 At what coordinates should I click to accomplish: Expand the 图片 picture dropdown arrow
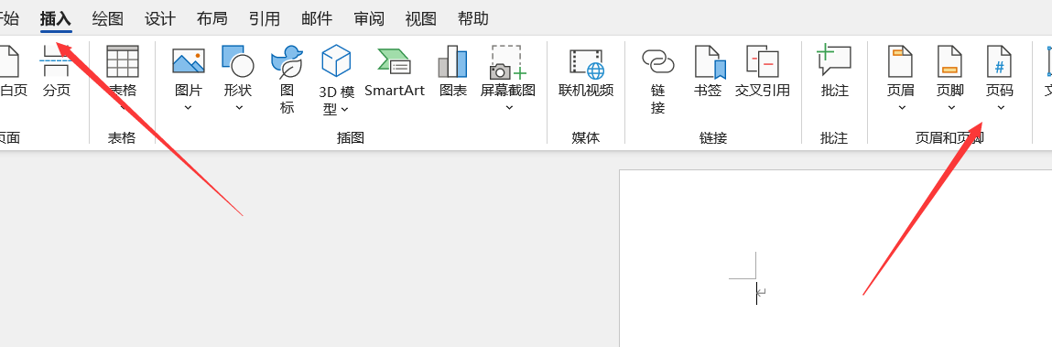(x=189, y=107)
